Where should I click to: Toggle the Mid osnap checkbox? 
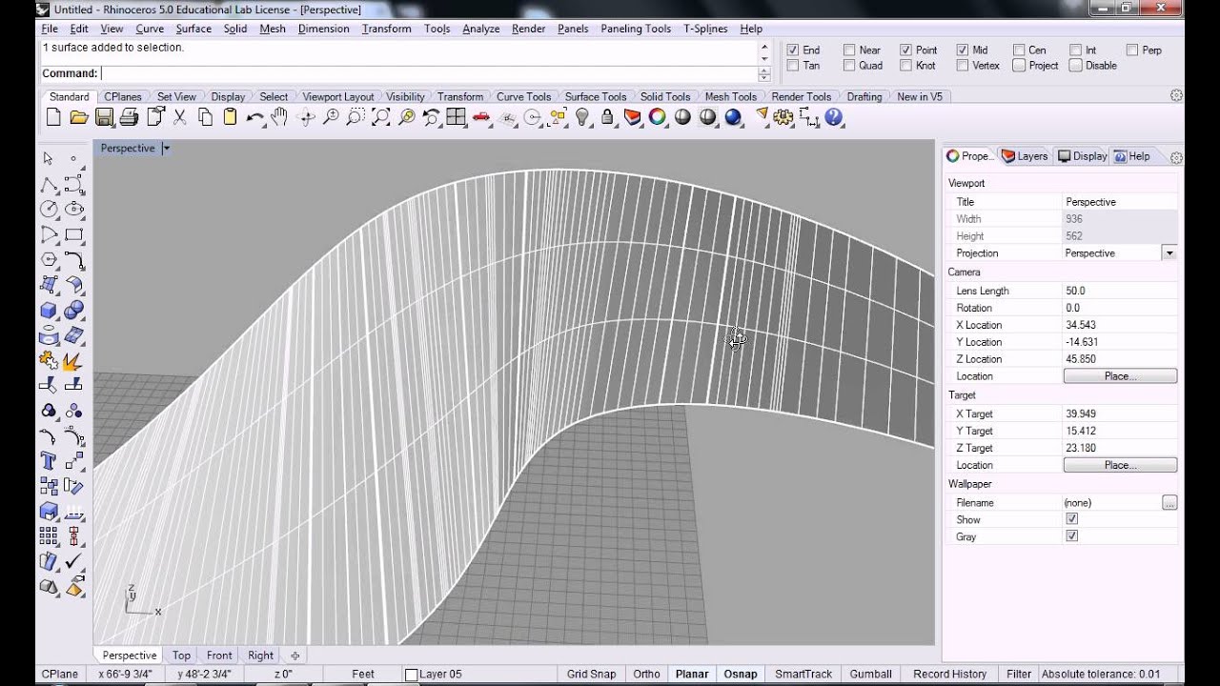(963, 50)
